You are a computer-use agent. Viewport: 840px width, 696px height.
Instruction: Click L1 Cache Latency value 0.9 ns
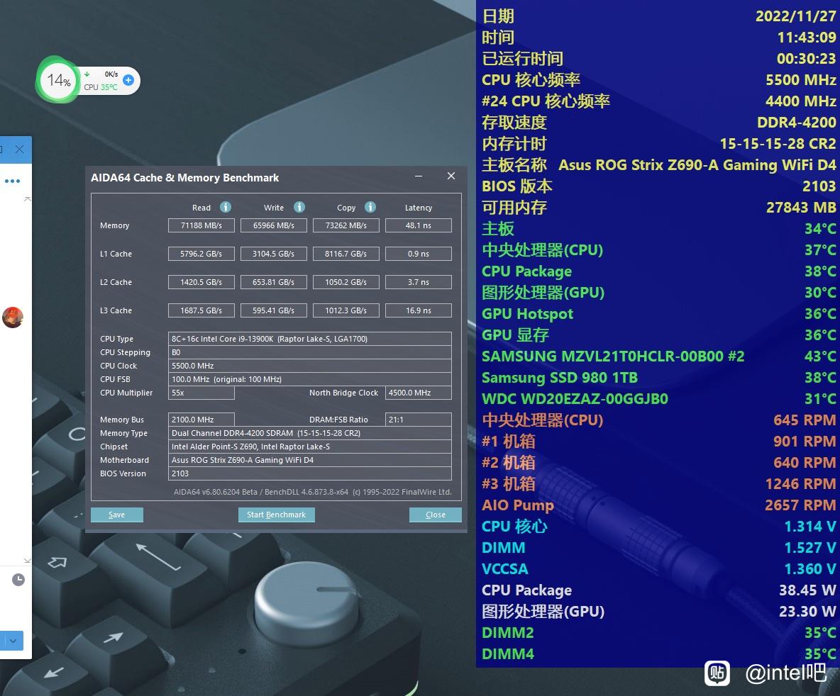[x=419, y=254]
